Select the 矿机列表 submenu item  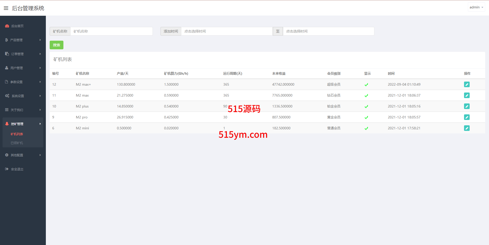(x=17, y=134)
